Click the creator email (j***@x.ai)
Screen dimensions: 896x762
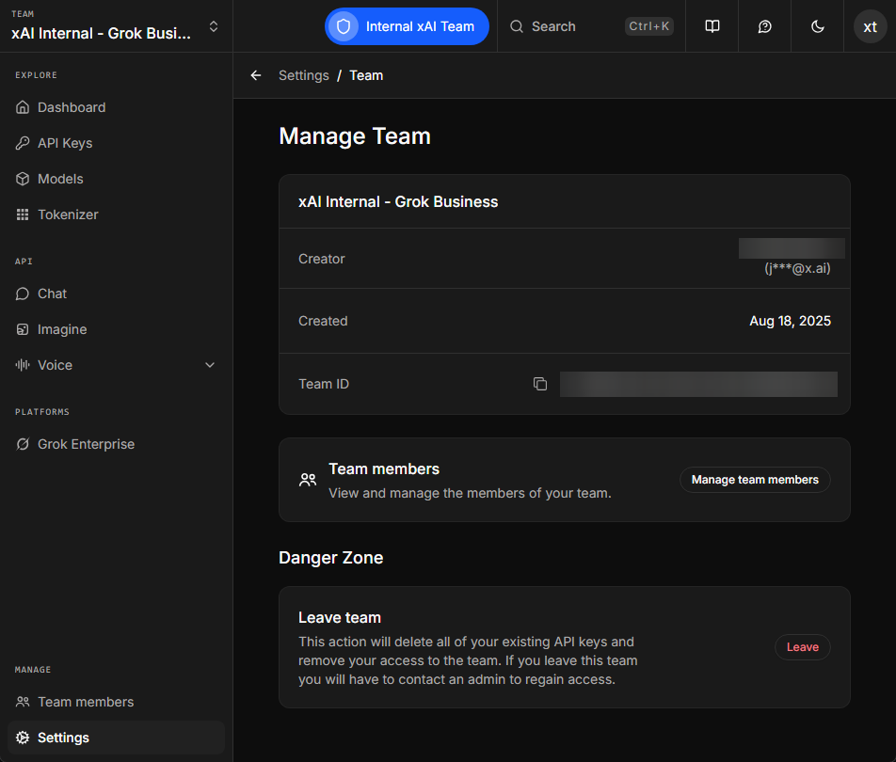(x=798, y=268)
